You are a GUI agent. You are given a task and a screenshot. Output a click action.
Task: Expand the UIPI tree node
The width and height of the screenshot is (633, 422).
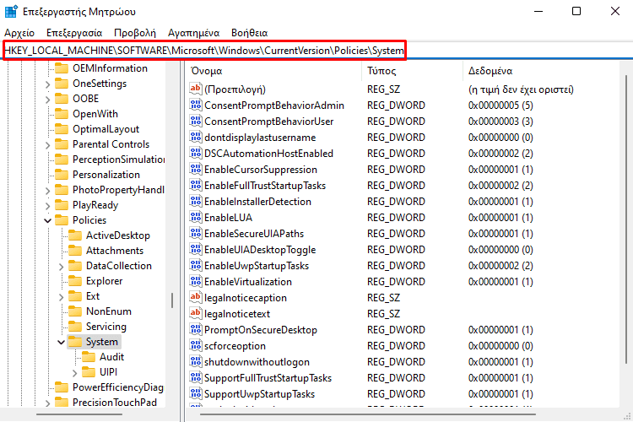[x=75, y=373]
